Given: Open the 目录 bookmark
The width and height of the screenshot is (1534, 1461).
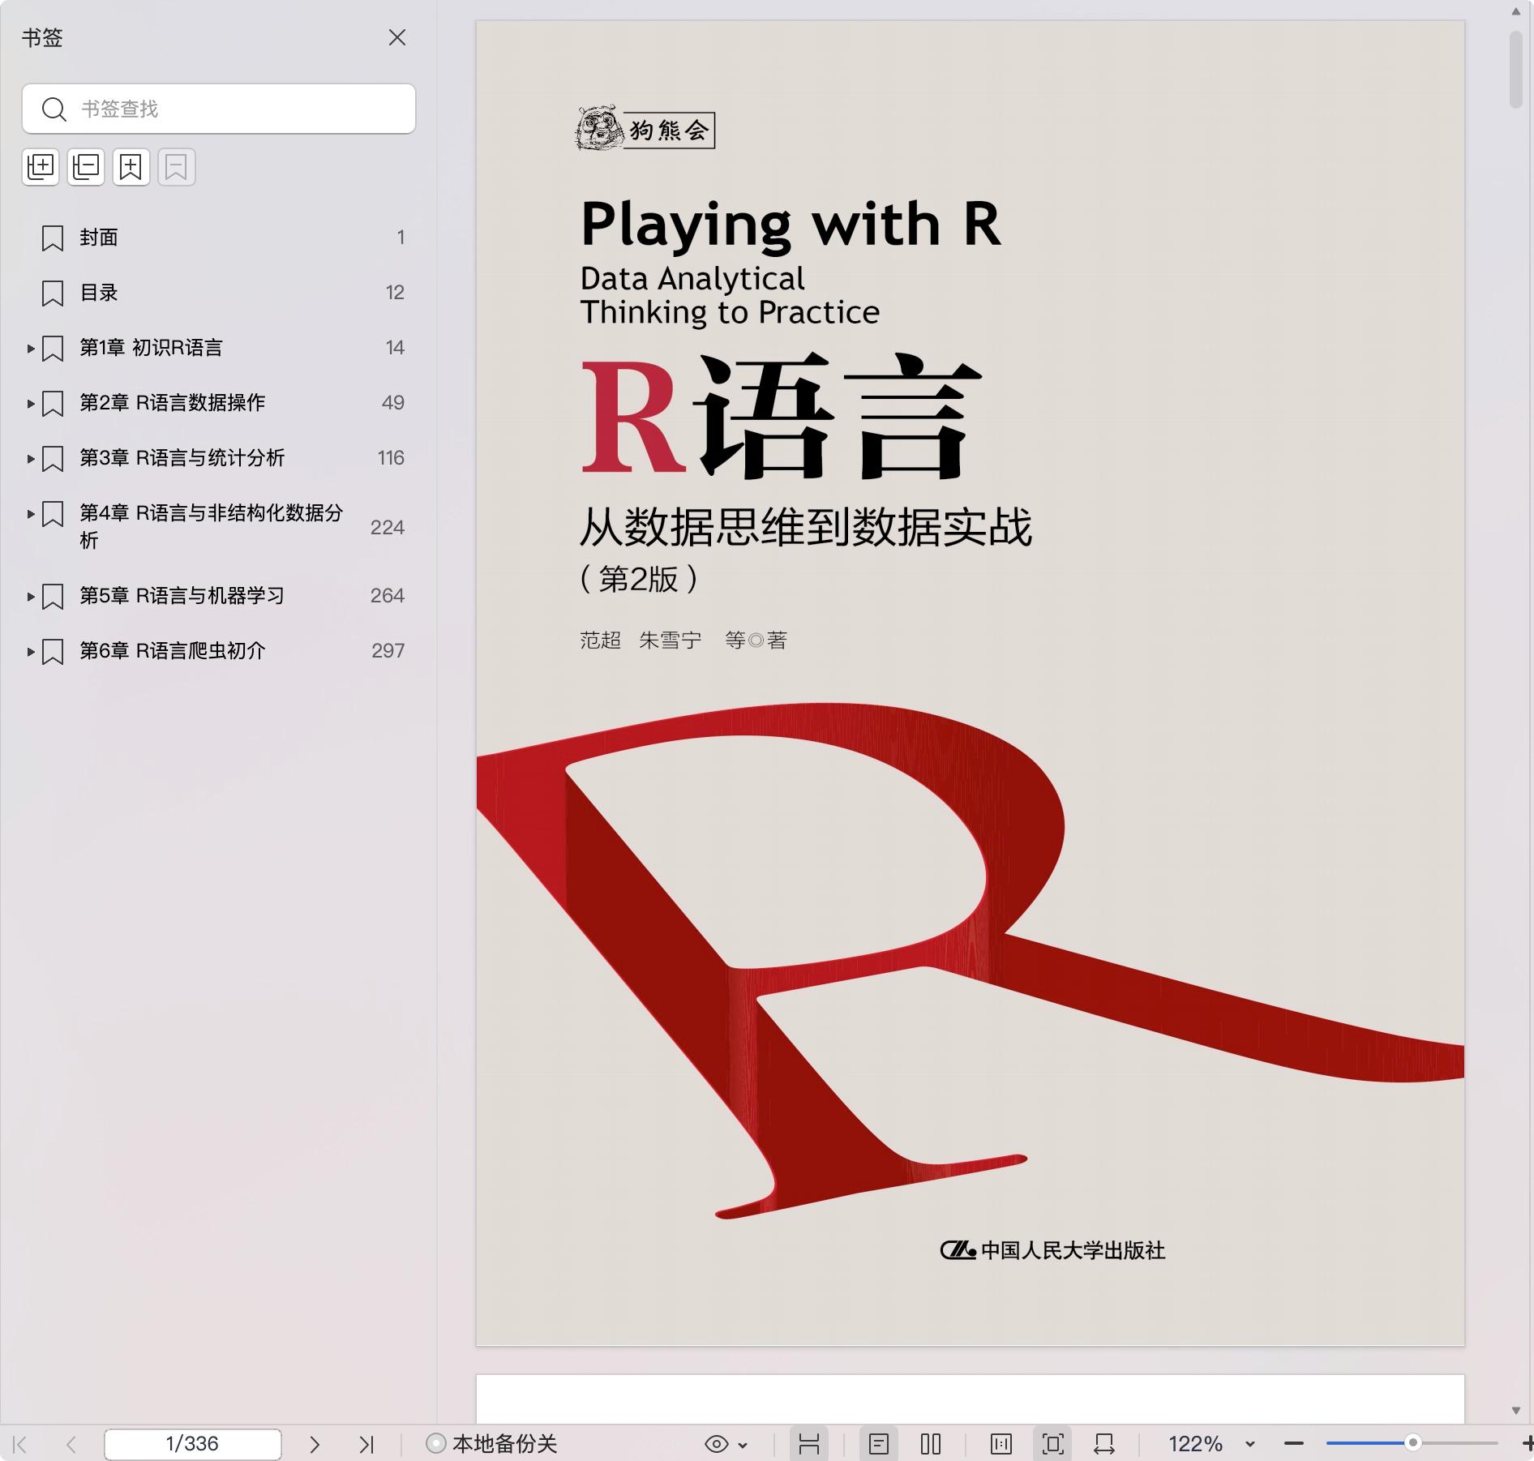Looking at the screenshot, I should (99, 293).
